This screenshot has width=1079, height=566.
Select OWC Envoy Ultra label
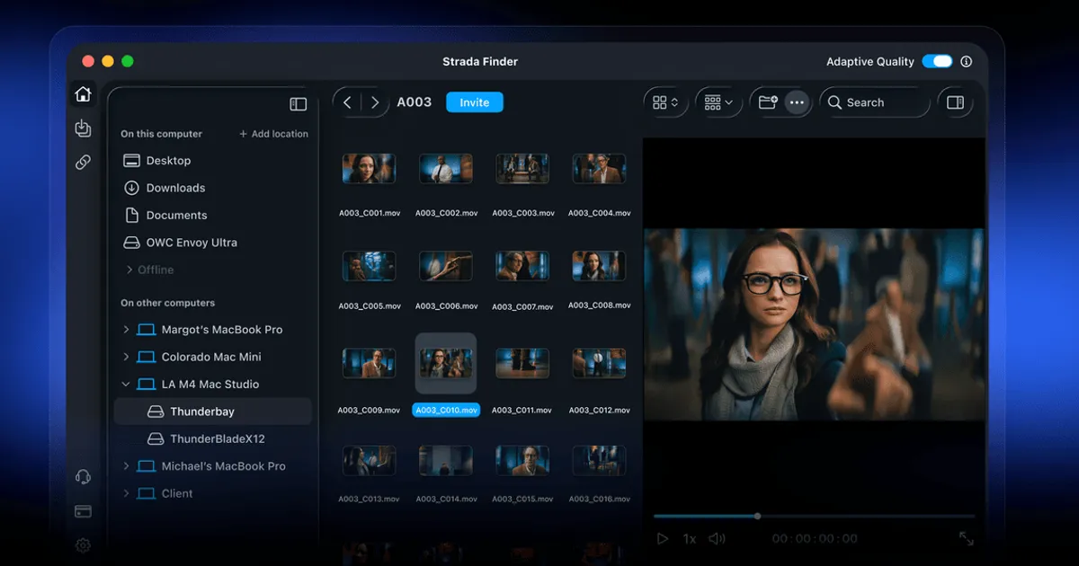(x=192, y=243)
